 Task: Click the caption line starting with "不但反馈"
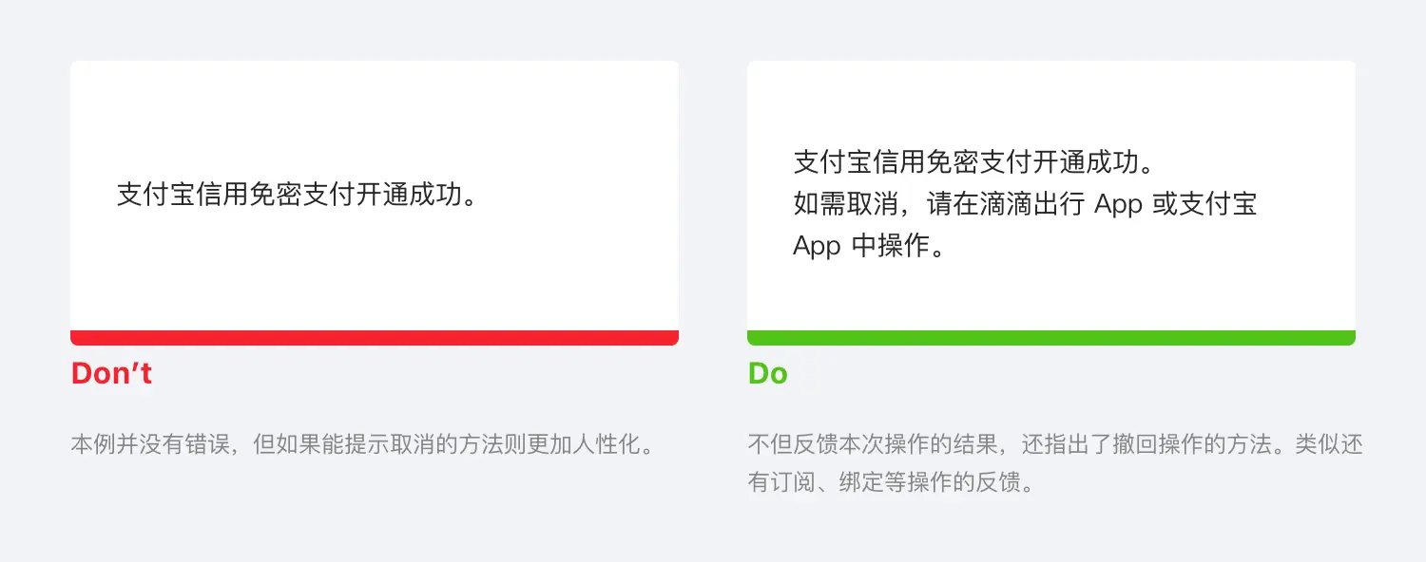1054,444
